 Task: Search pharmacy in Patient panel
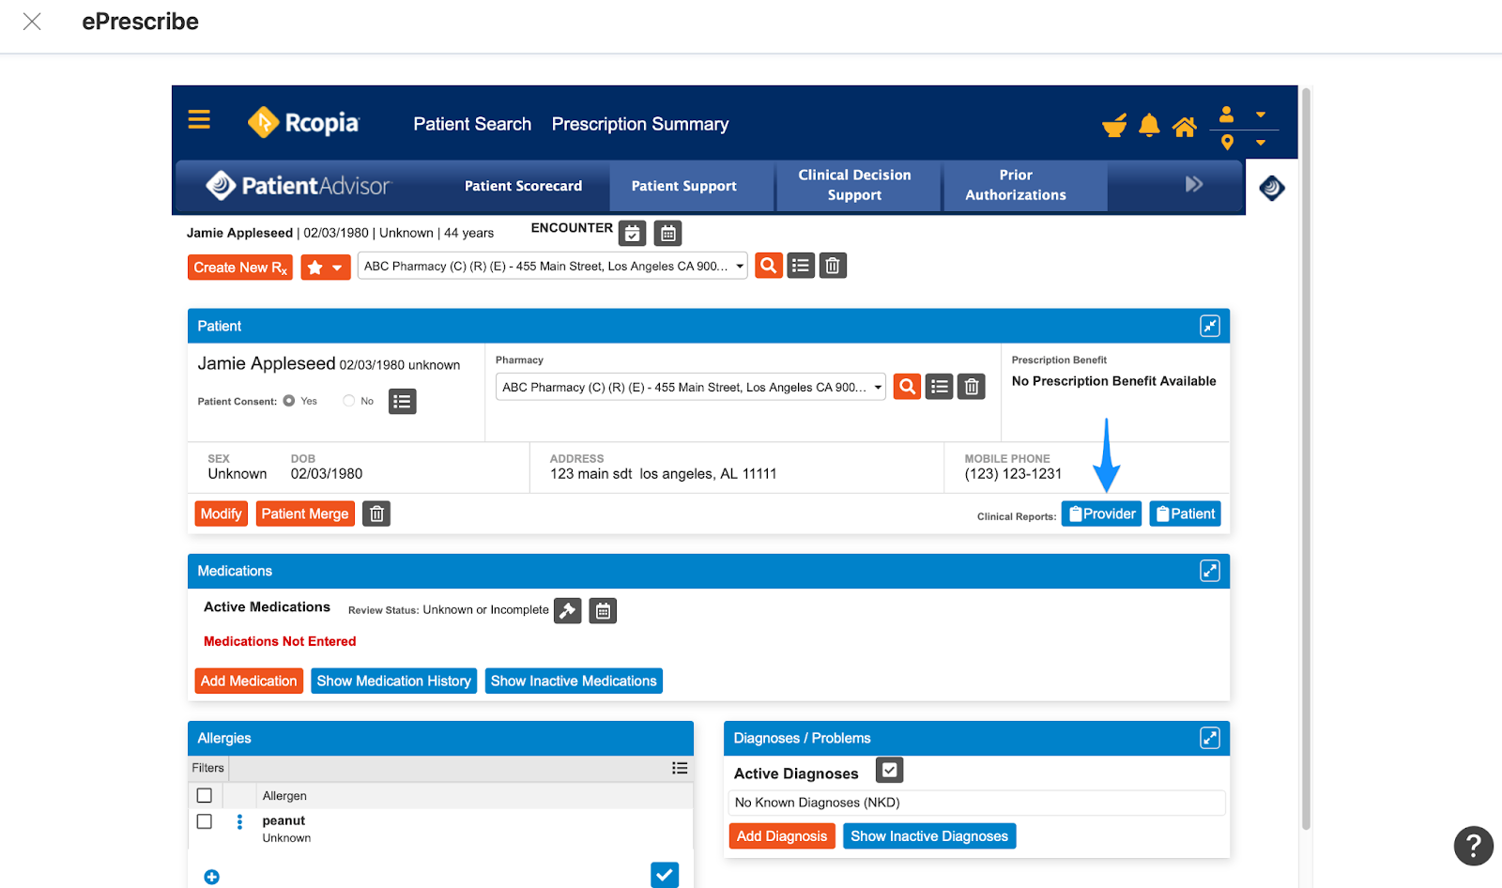coord(907,387)
